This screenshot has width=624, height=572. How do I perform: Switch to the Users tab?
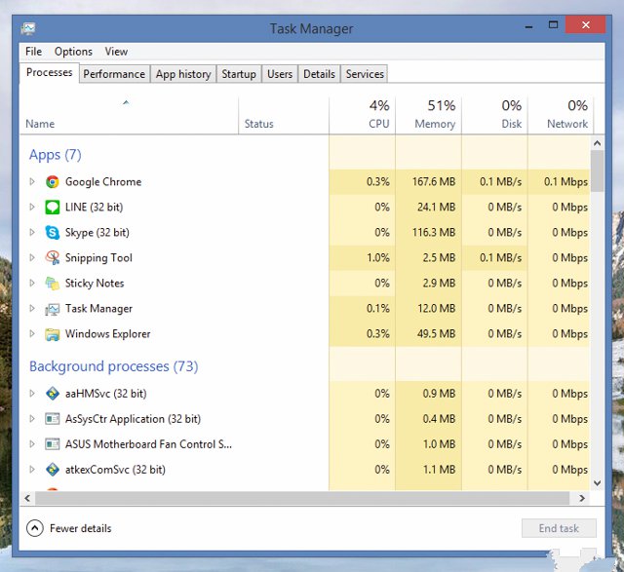click(280, 74)
